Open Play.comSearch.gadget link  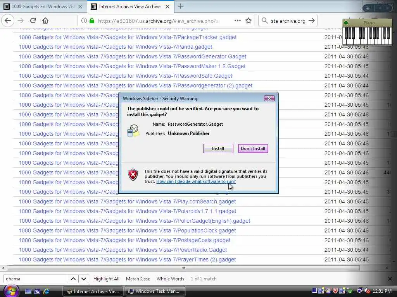(127, 201)
